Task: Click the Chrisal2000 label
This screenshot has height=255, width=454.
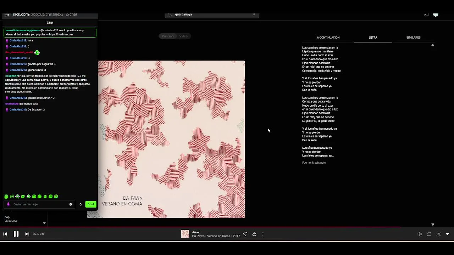Action: [x=11, y=221]
